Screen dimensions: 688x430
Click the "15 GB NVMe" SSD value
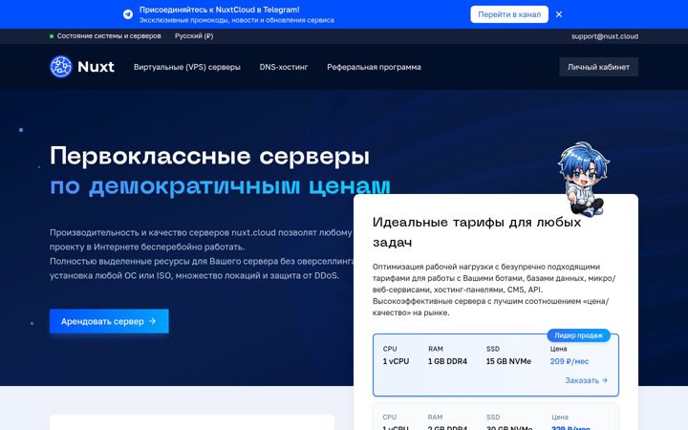[508, 361]
